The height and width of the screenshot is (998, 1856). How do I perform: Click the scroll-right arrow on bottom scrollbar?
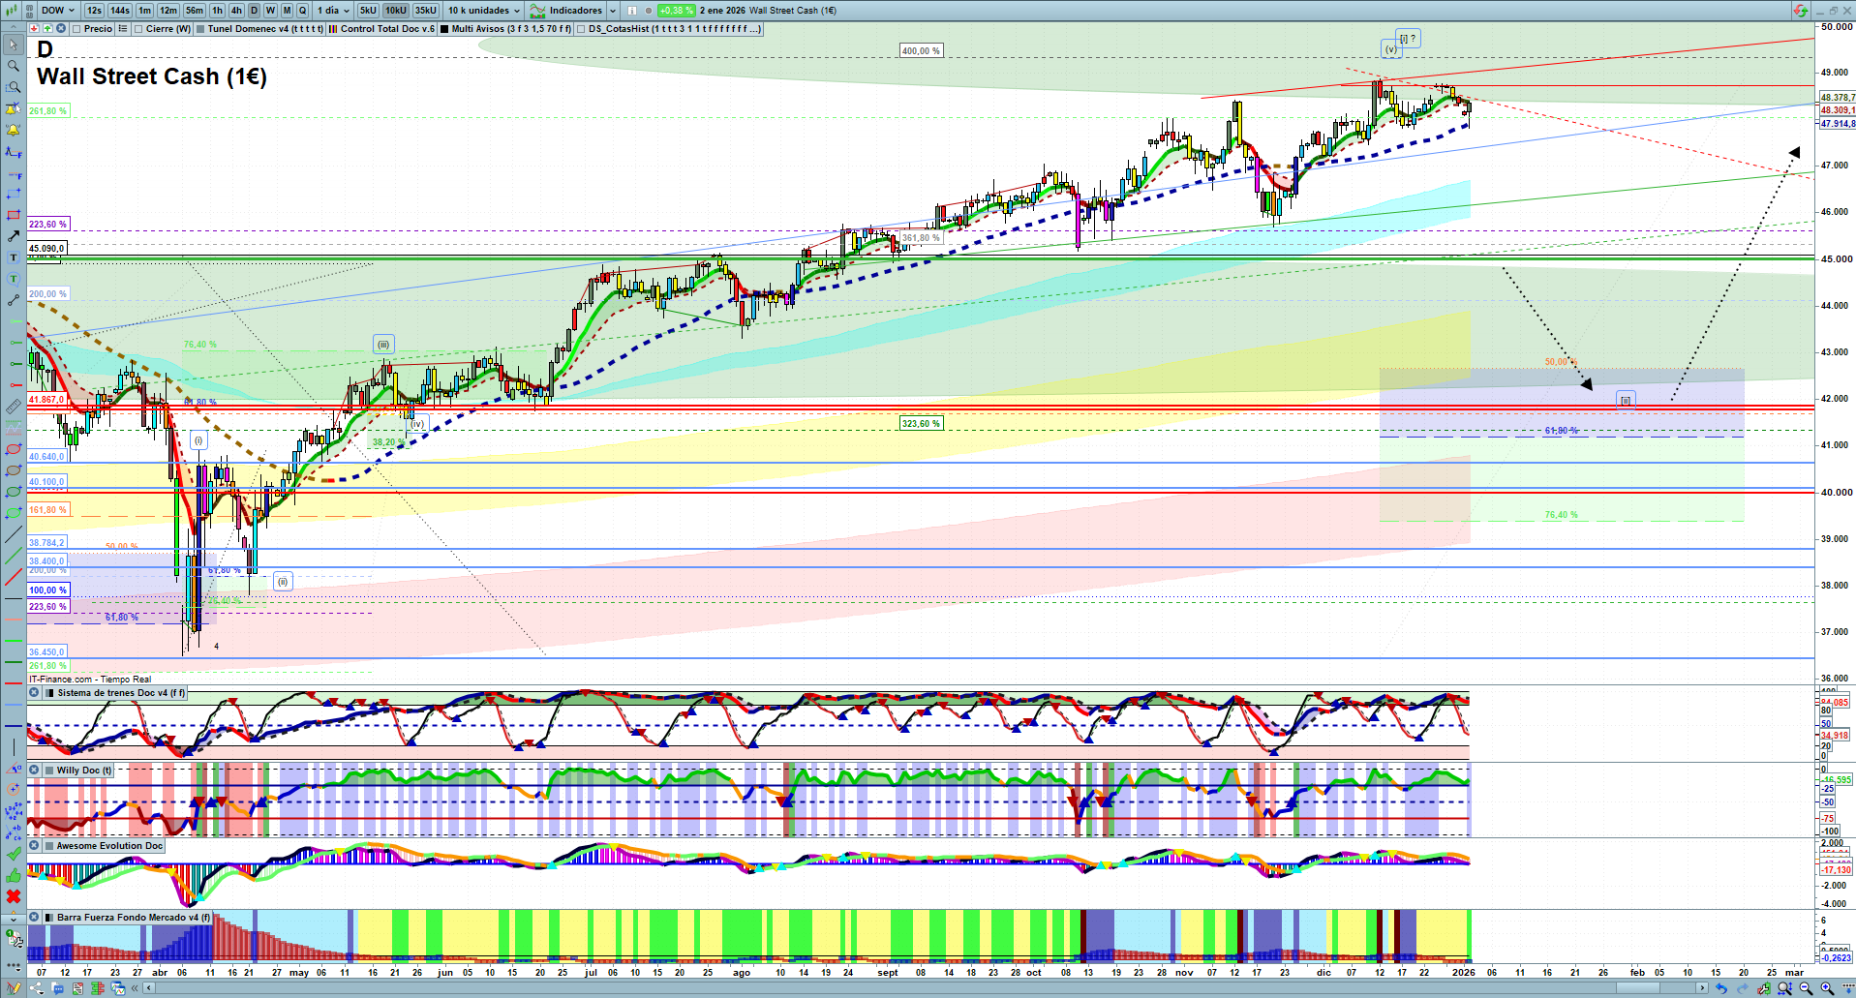(x=1704, y=988)
